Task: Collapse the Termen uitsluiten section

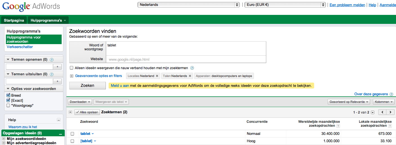Action: tap(8, 74)
